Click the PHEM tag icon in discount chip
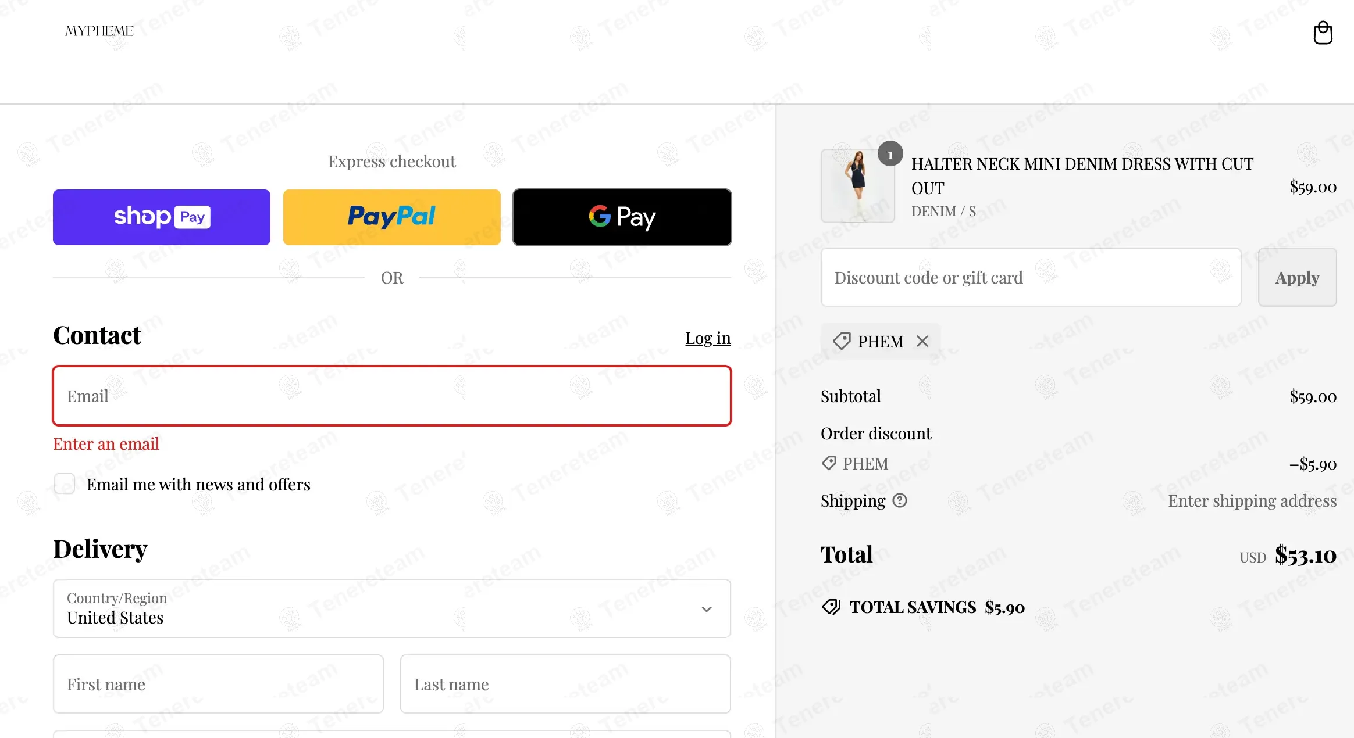This screenshot has height=738, width=1354. 842,341
